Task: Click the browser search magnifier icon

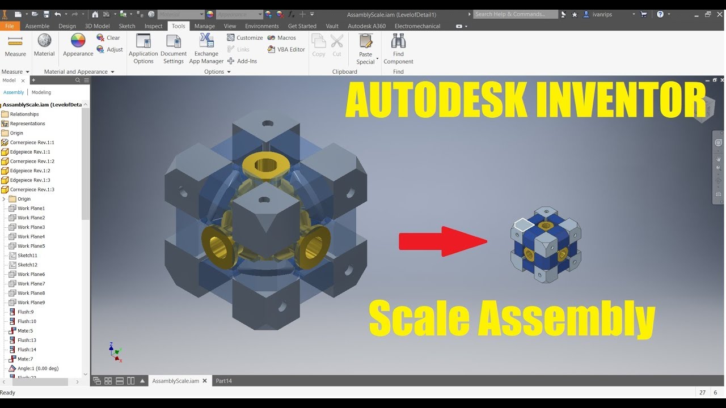Action: [x=78, y=80]
